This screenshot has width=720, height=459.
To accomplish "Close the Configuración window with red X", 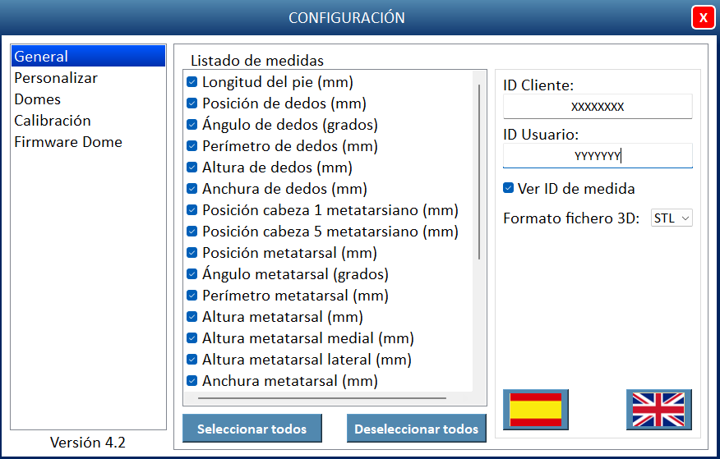I will [x=703, y=17].
